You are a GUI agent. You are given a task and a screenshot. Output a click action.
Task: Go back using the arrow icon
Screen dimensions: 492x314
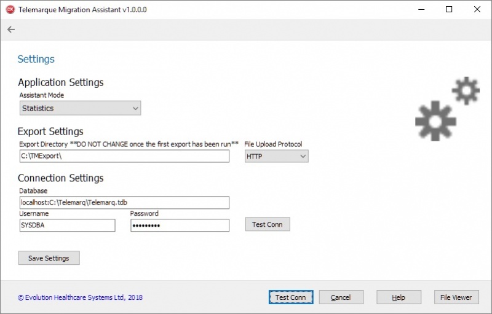[11, 29]
